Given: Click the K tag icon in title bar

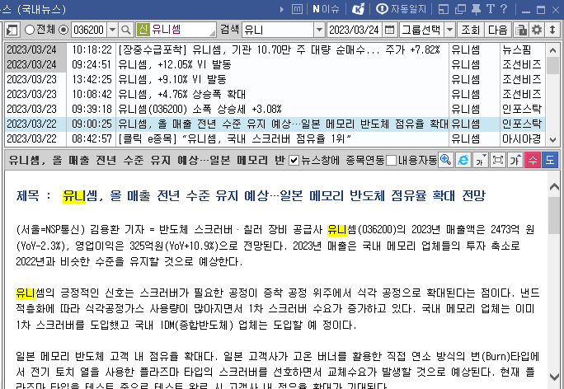Looking at the screenshot, I should [x=358, y=9].
